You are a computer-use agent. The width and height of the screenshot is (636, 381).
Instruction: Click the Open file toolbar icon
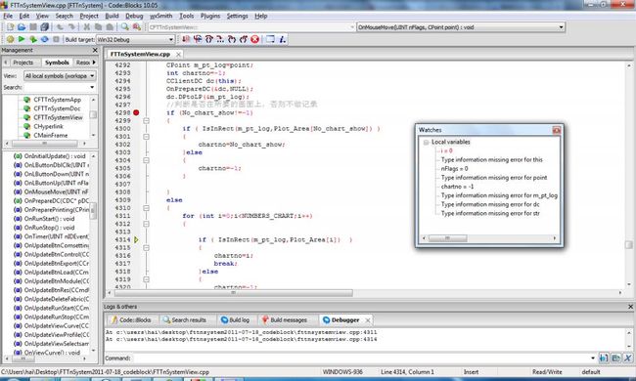pos(22,27)
